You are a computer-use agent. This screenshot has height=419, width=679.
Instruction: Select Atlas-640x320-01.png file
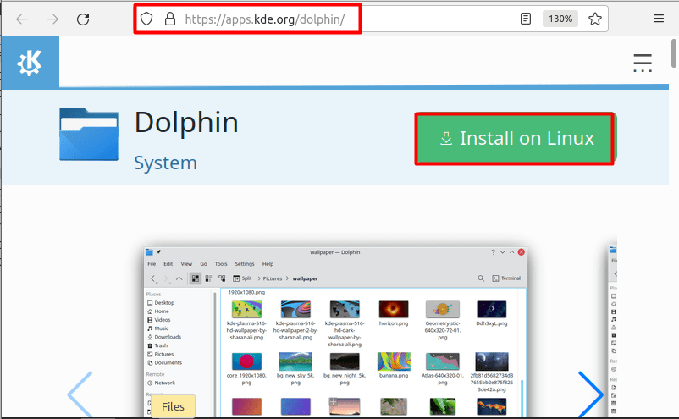[x=443, y=369]
